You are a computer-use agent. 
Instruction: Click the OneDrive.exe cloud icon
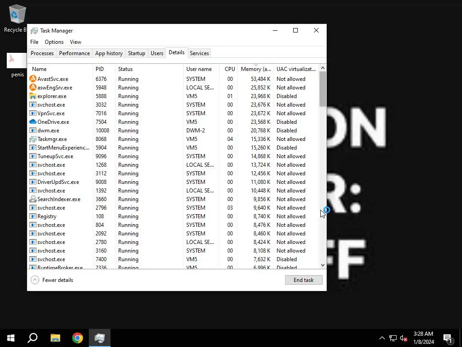32,122
